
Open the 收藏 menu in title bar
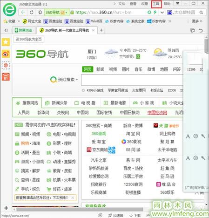144,4
